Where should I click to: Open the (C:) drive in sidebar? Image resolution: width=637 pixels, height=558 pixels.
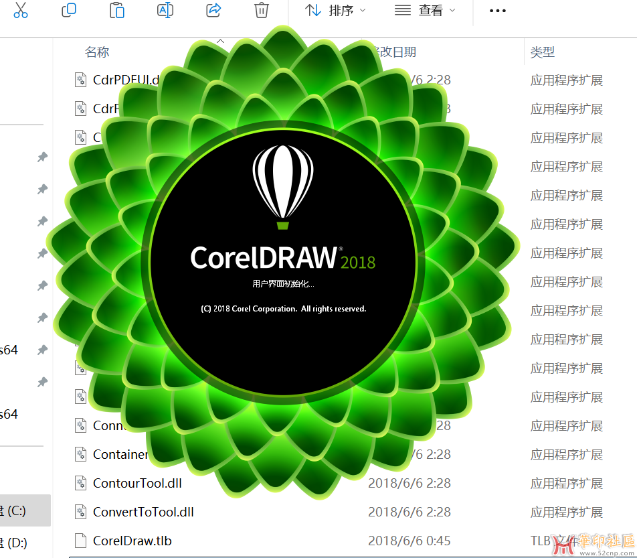24,510
